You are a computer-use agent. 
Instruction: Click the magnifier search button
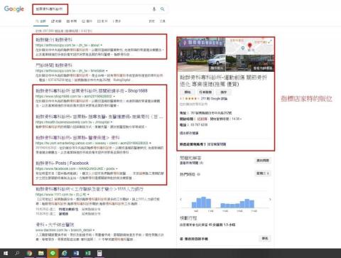click(163, 9)
